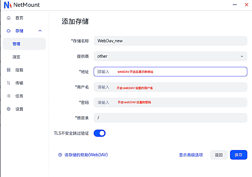This screenshot has width=252, height=177.
Task: Click the *存储名称 field label
Action: click(80, 41)
